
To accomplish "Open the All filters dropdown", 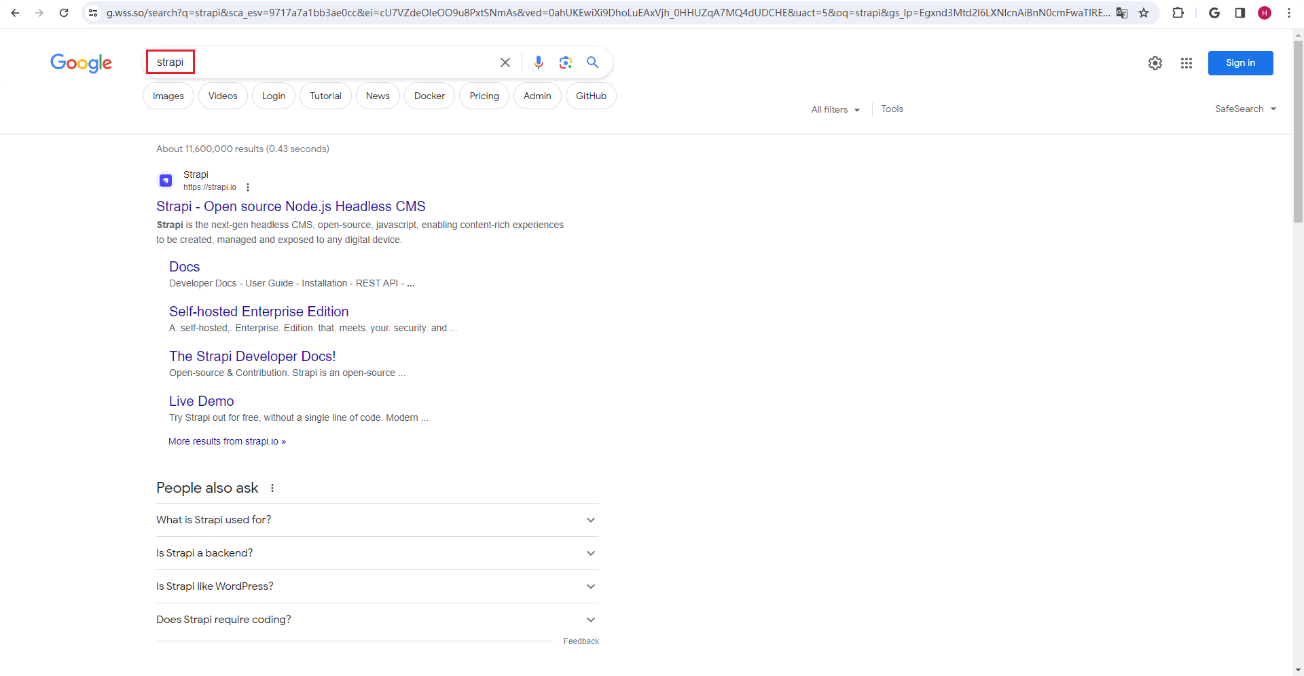I will pos(835,109).
